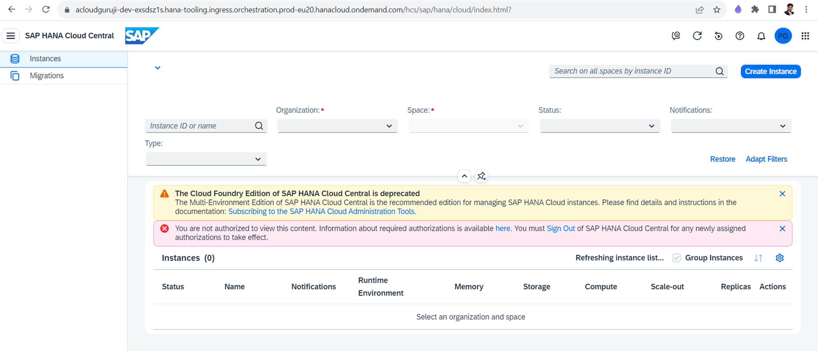Click the Sign Out link
The height and width of the screenshot is (351, 818).
(x=560, y=228)
